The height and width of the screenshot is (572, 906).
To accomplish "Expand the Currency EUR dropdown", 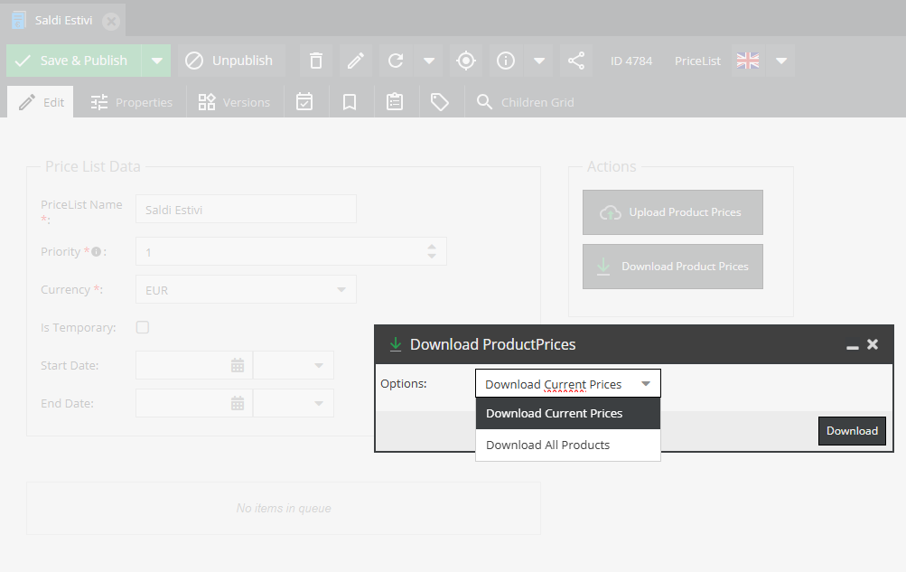I will tap(341, 290).
